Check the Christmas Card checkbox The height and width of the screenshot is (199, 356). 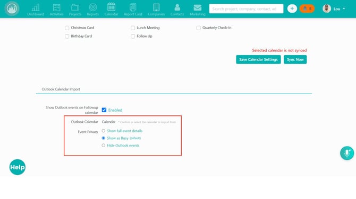(67, 28)
